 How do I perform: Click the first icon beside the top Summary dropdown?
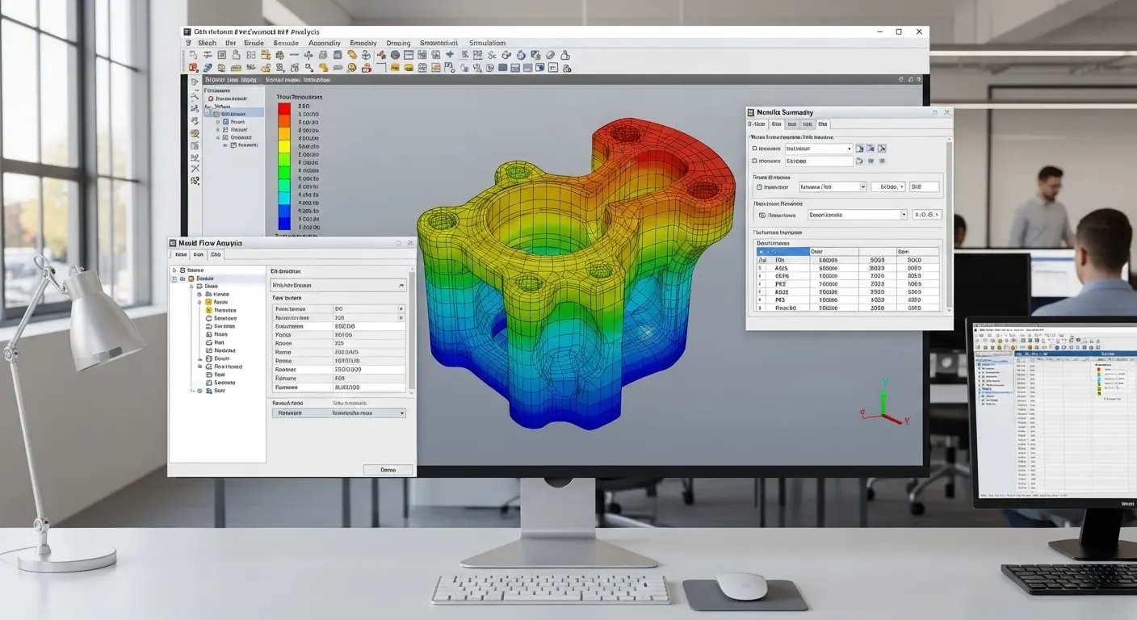[860, 149]
